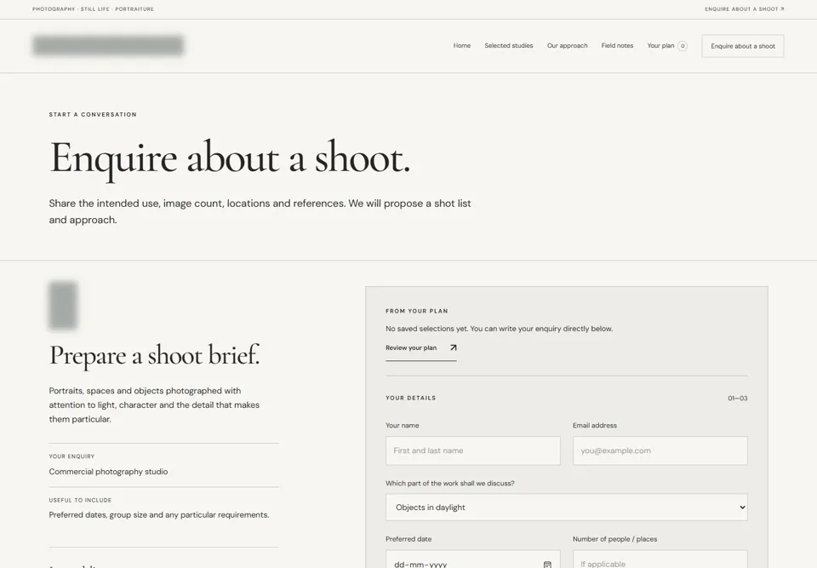Screen dimensions: 817x568
Task: Click the blurred thumbnail above Prepare a shoot brief
Action: [x=63, y=305]
